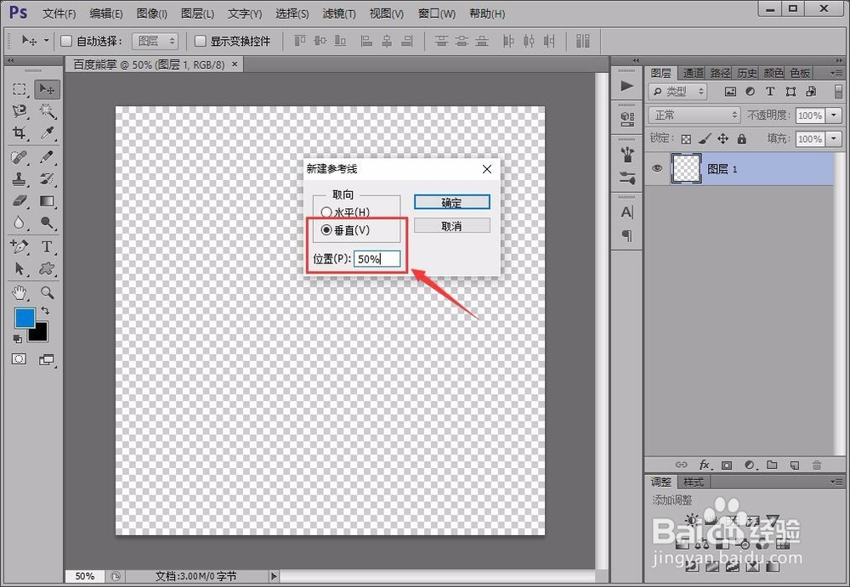
Task: Delete layer with the trash icon
Action: (817, 465)
